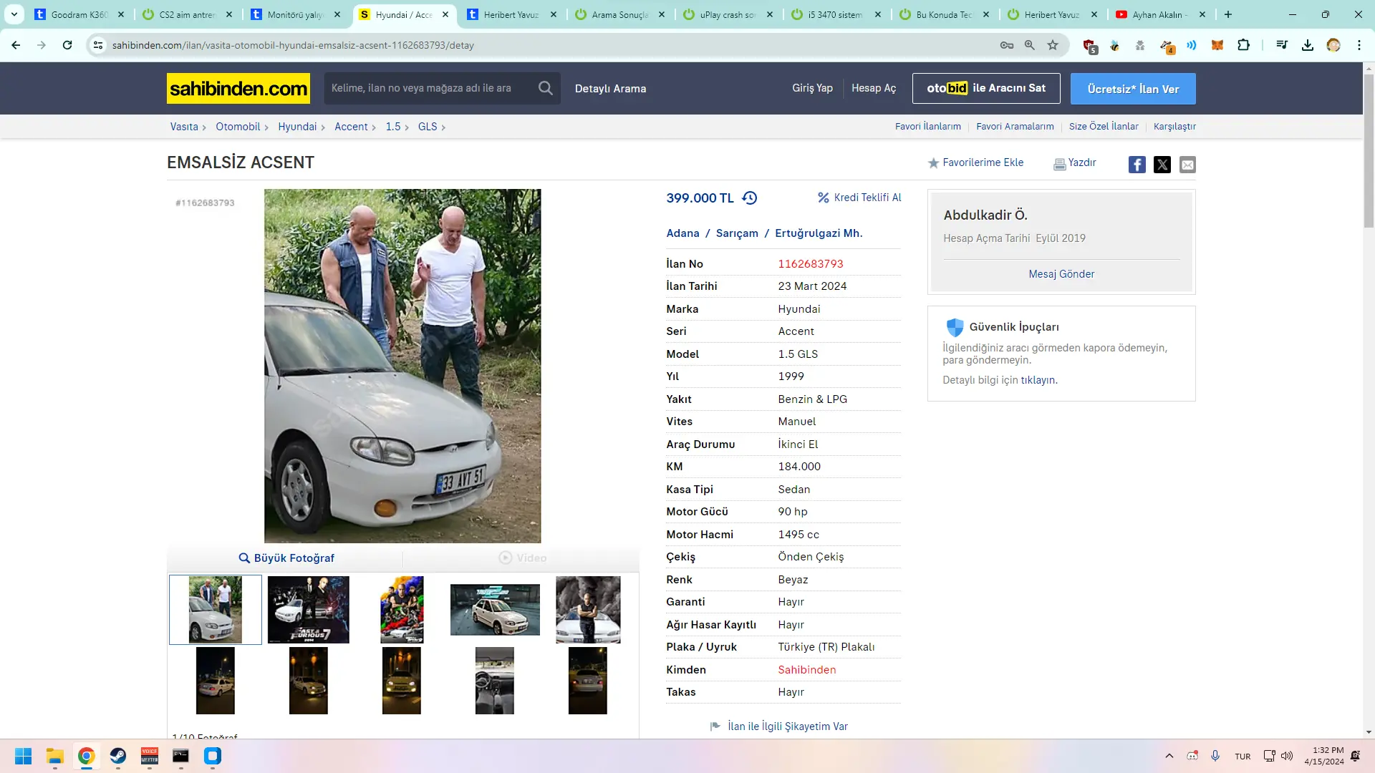
Task: Open Chrome tab search dropdown
Action: click(x=14, y=14)
